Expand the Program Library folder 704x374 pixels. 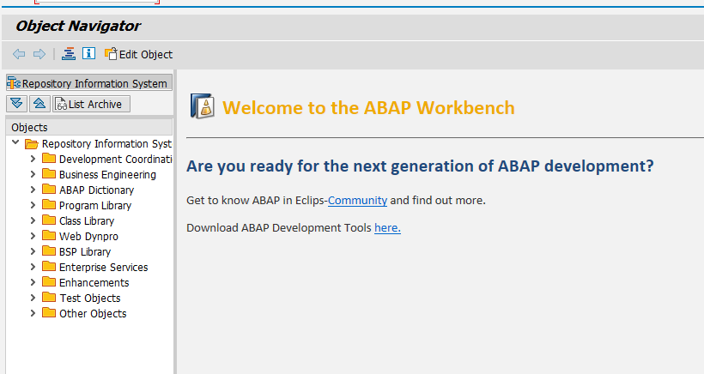[33, 205]
